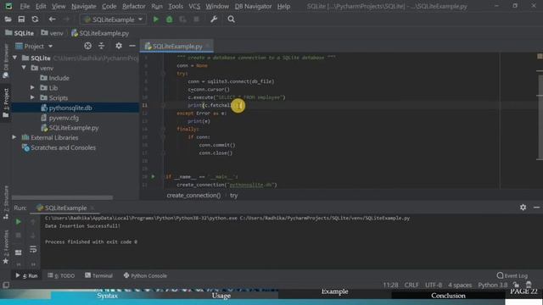
Task: Open Project panel gear options
Action: pos(119,46)
